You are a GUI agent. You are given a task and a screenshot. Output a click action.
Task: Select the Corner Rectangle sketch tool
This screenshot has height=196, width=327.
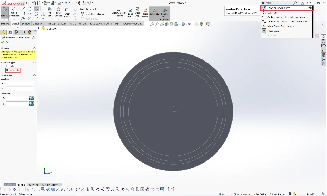(x=23, y=14)
